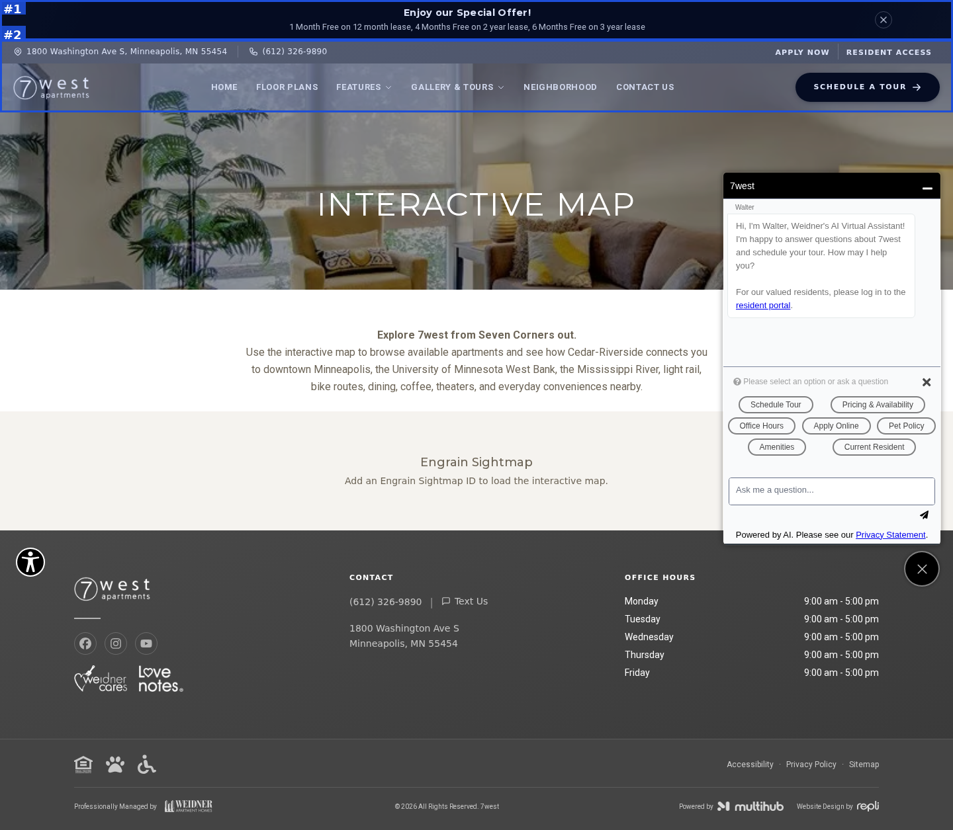The width and height of the screenshot is (953, 830).
Task: Click the Weidner Cares logo
Action: click(x=101, y=679)
